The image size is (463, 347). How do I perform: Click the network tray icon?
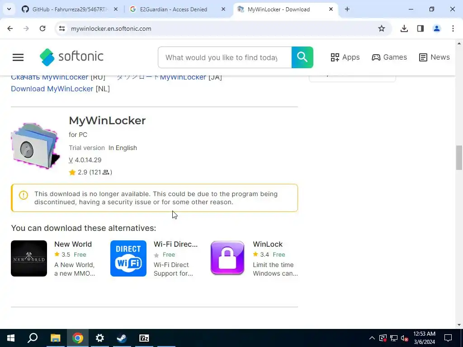(394, 338)
